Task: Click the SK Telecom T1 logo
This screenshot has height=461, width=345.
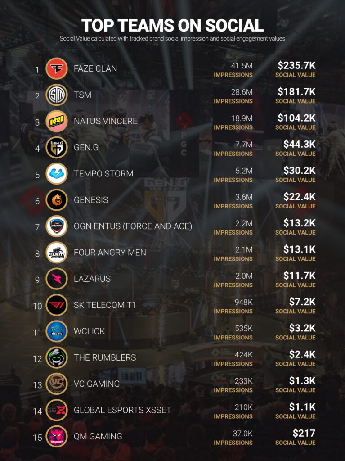Action: (57, 305)
